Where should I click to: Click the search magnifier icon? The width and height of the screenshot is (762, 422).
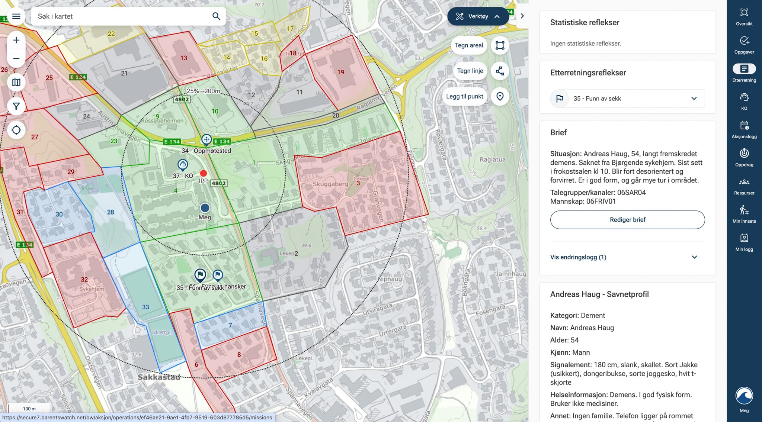[x=216, y=16]
